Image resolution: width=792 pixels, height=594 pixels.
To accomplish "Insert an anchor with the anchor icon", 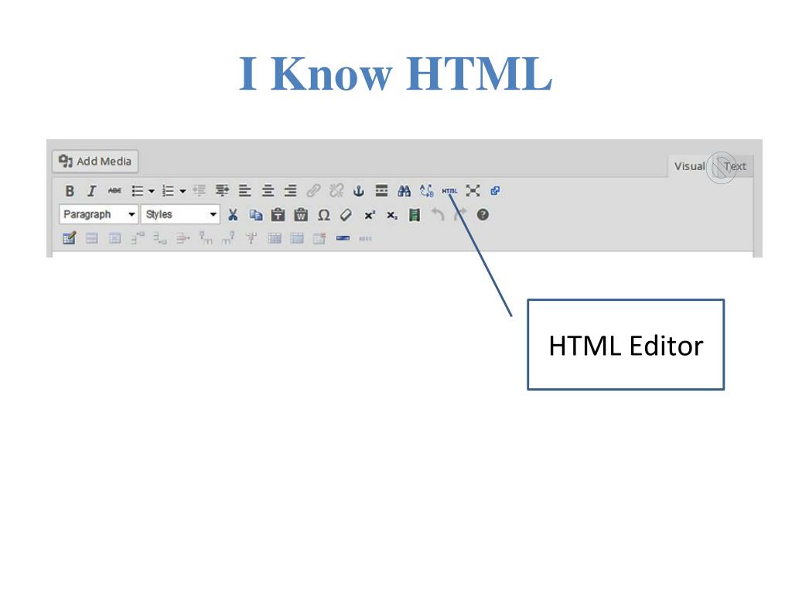I will pos(359,191).
